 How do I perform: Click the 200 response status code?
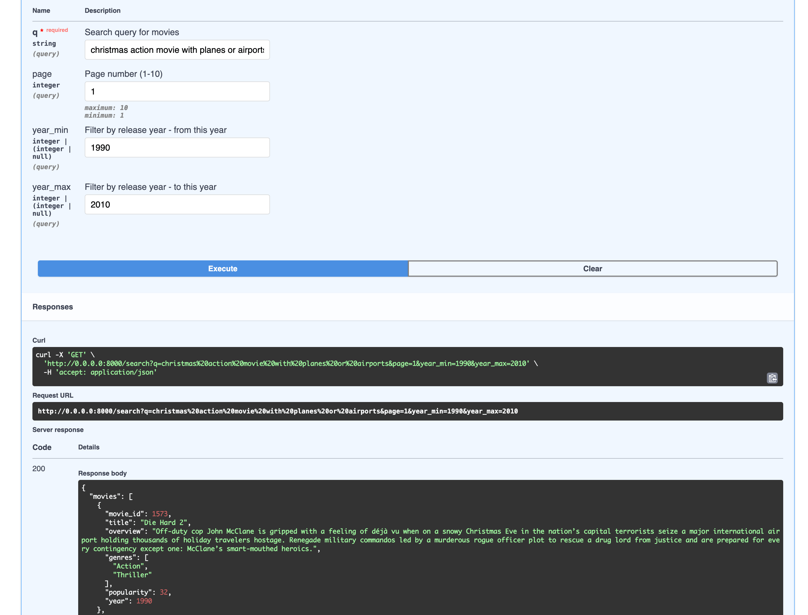pyautogui.click(x=39, y=468)
